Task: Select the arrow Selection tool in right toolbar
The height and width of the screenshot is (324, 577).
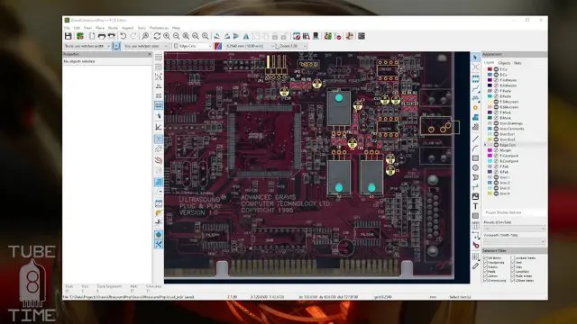Action: [475, 58]
